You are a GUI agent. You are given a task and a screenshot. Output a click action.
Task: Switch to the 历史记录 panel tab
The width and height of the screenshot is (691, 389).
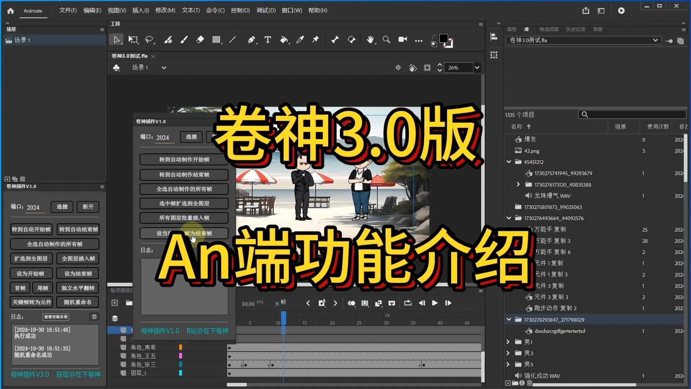tap(576, 29)
